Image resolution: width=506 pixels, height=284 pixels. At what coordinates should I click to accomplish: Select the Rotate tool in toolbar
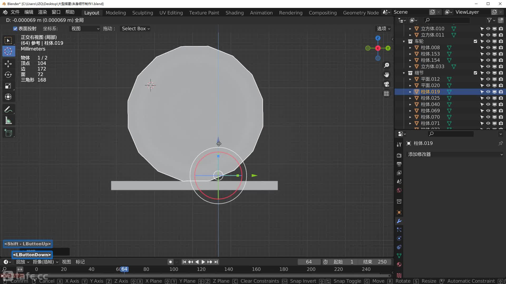click(8, 75)
